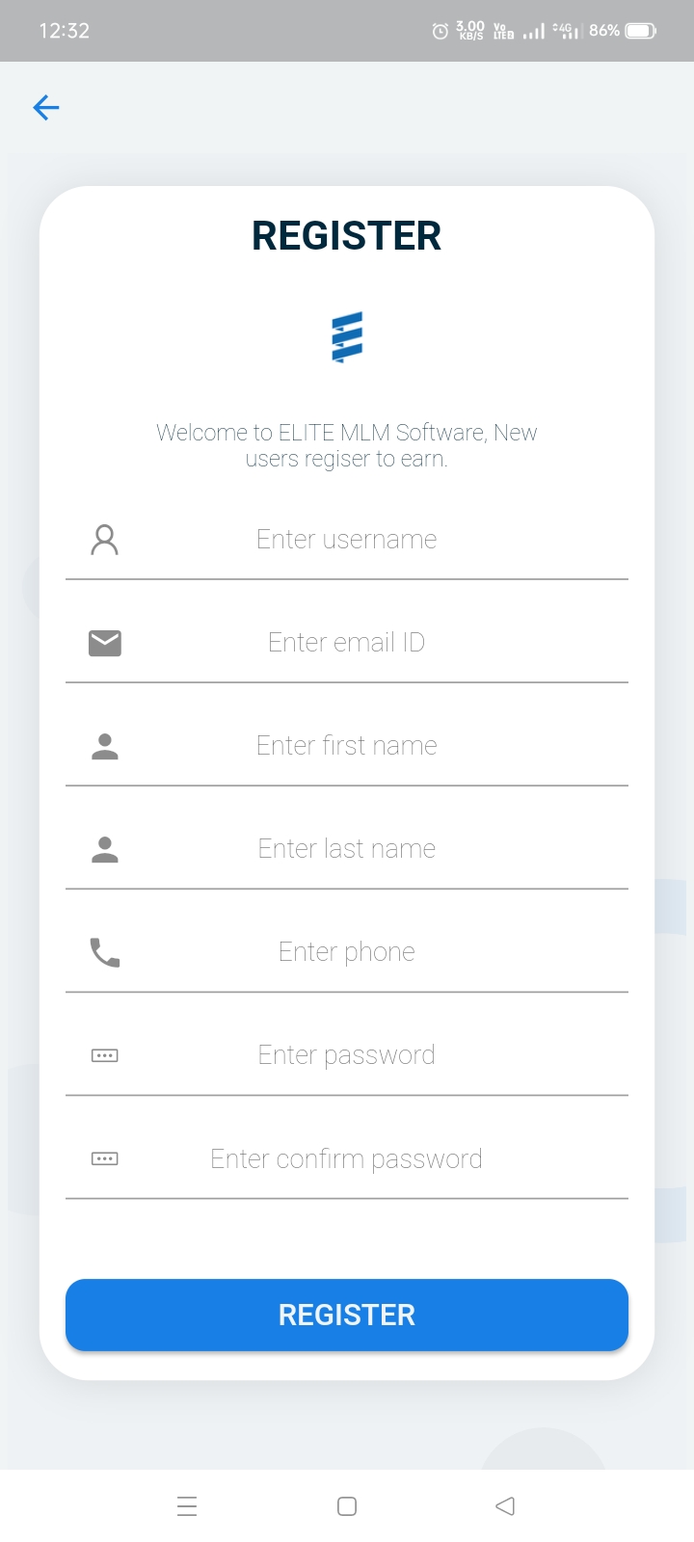The height and width of the screenshot is (1542, 694).
Task: Click the phone handset icon
Action: (x=104, y=952)
